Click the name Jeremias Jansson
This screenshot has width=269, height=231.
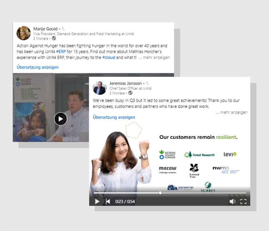tap(126, 84)
